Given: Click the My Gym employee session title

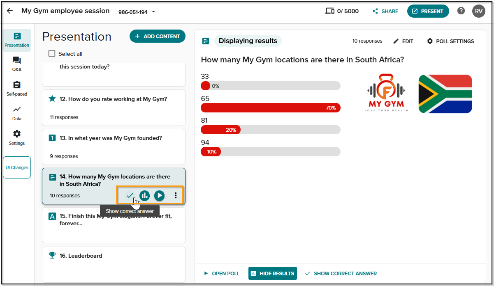Looking at the screenshot, I should click(x=65, y=11).
